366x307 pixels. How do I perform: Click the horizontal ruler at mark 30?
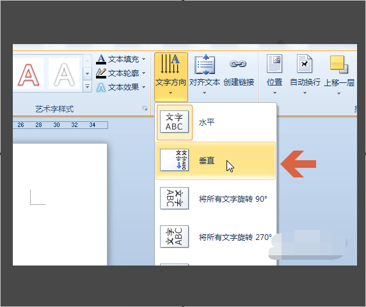(56, 125)
